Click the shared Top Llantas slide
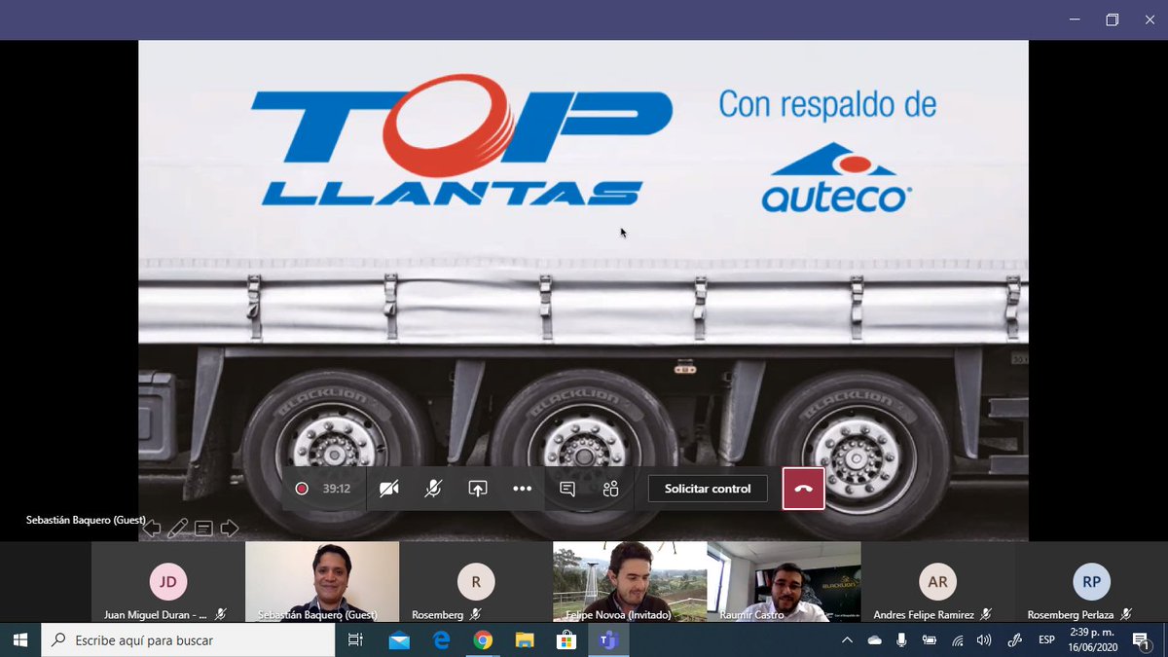The width and height of the screenshot is (1168, 657). point(583,290)
